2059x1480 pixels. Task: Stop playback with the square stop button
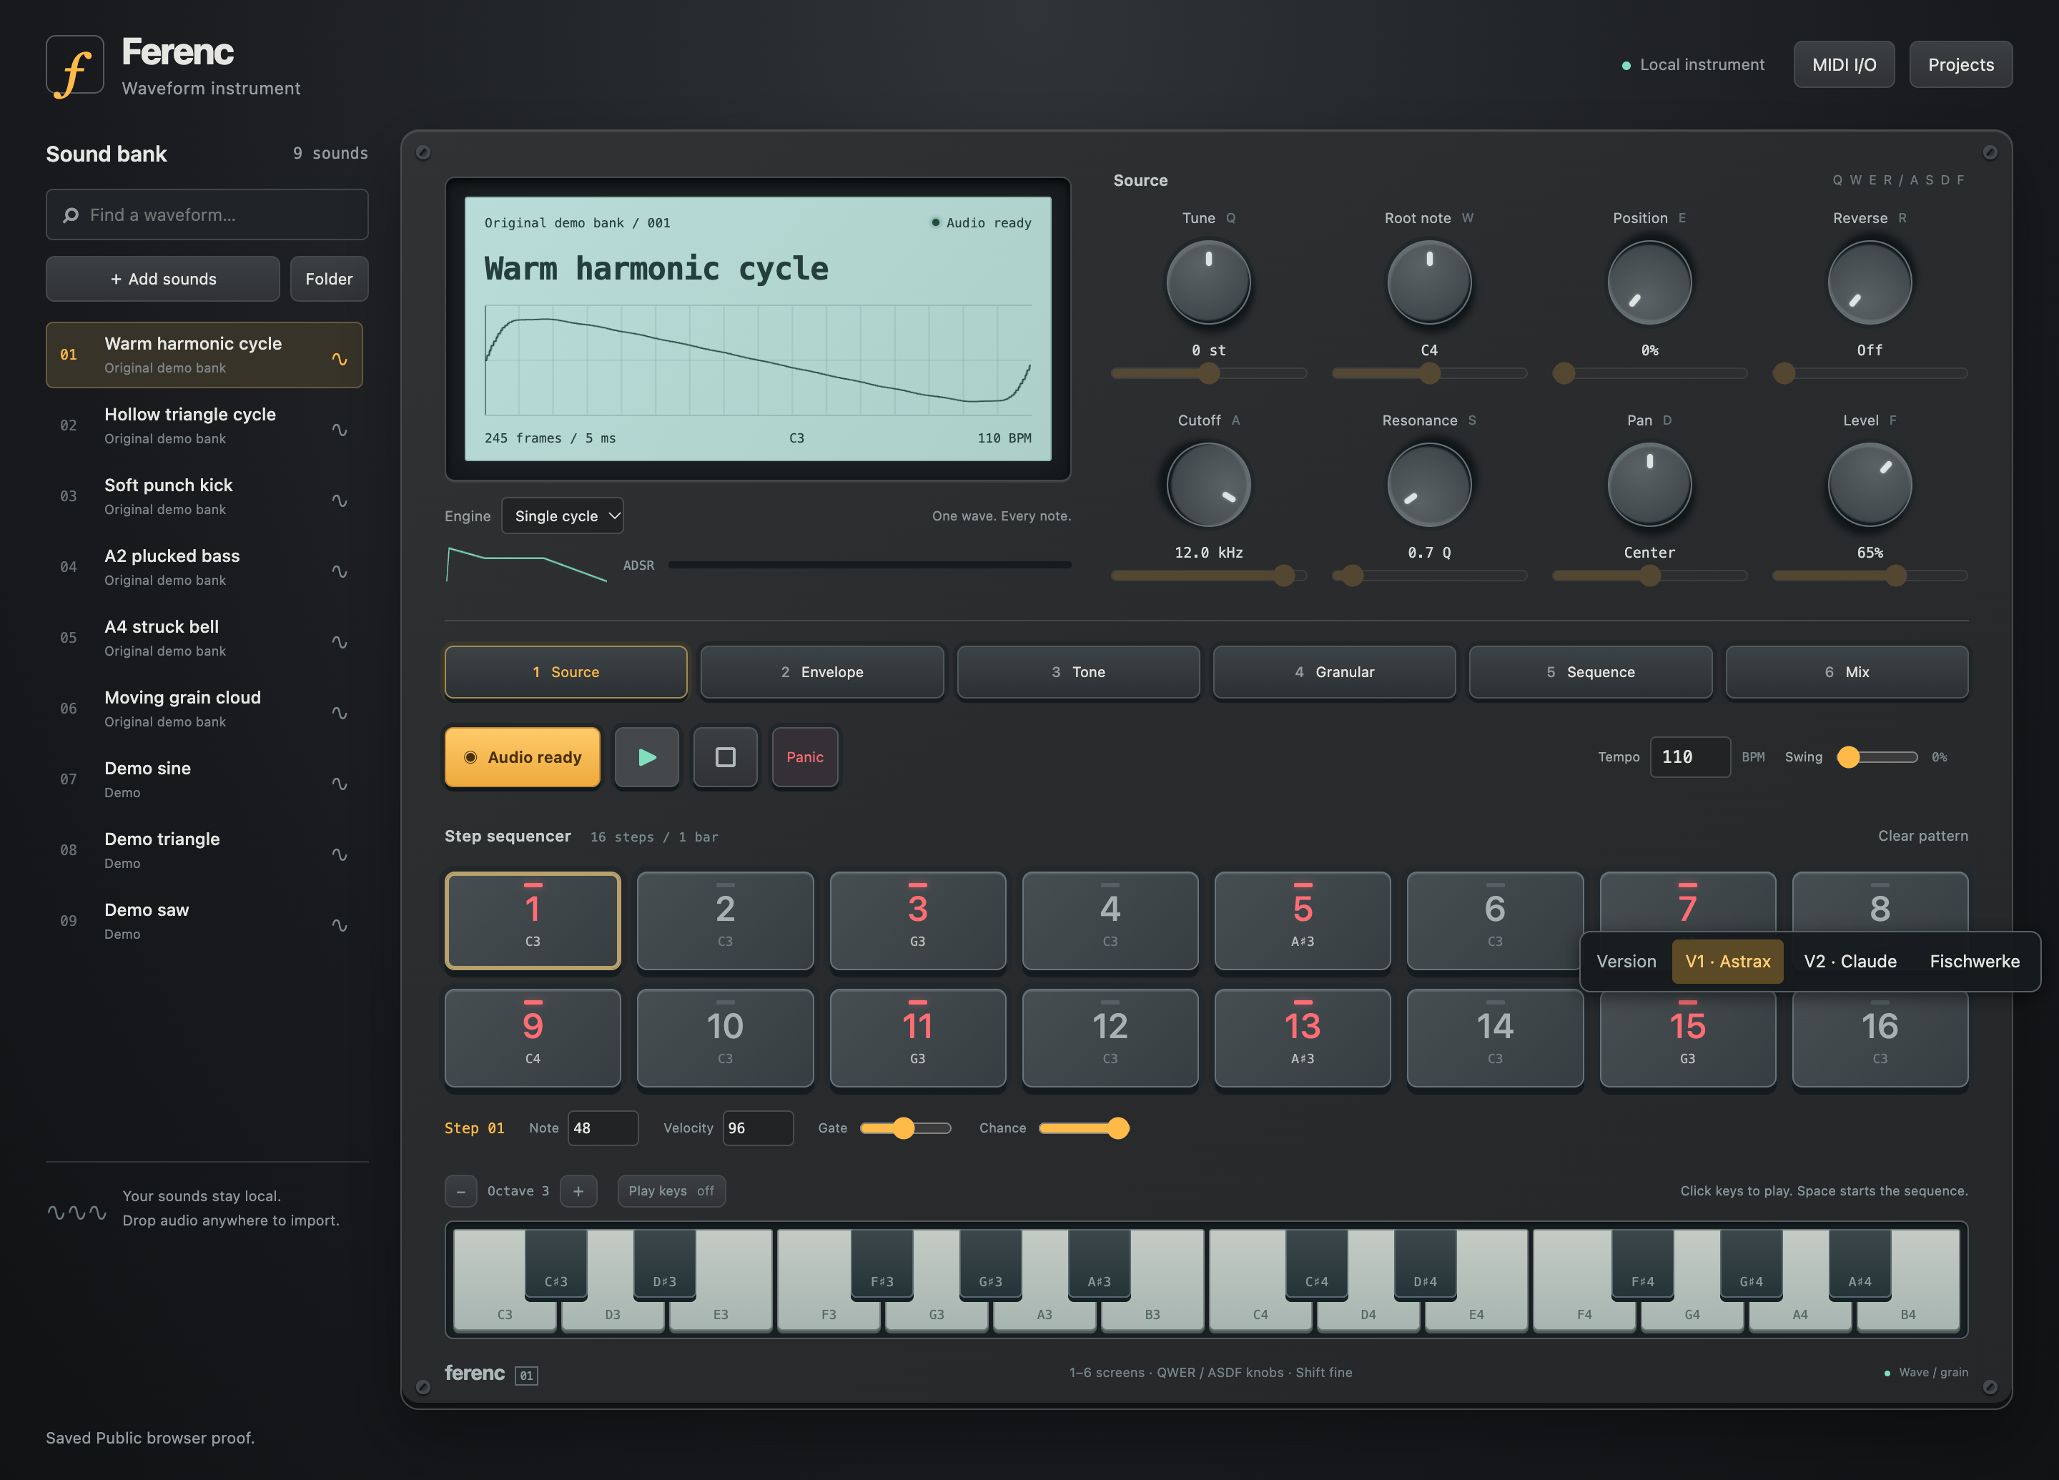click(x=726, y=756)
